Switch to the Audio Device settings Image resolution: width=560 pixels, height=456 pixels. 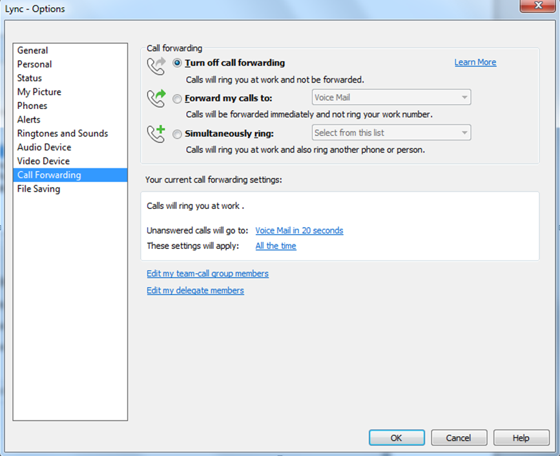[44, 147]
